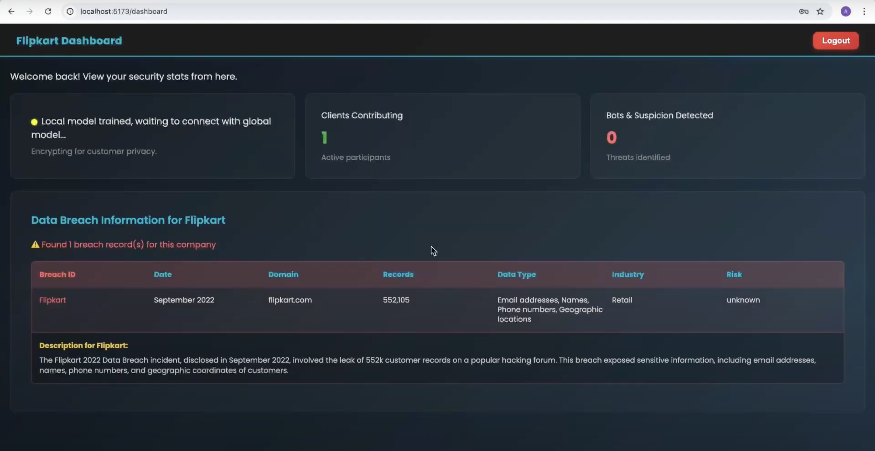
Task: Open Chrome three-dot menu
Action: [864, 11]
